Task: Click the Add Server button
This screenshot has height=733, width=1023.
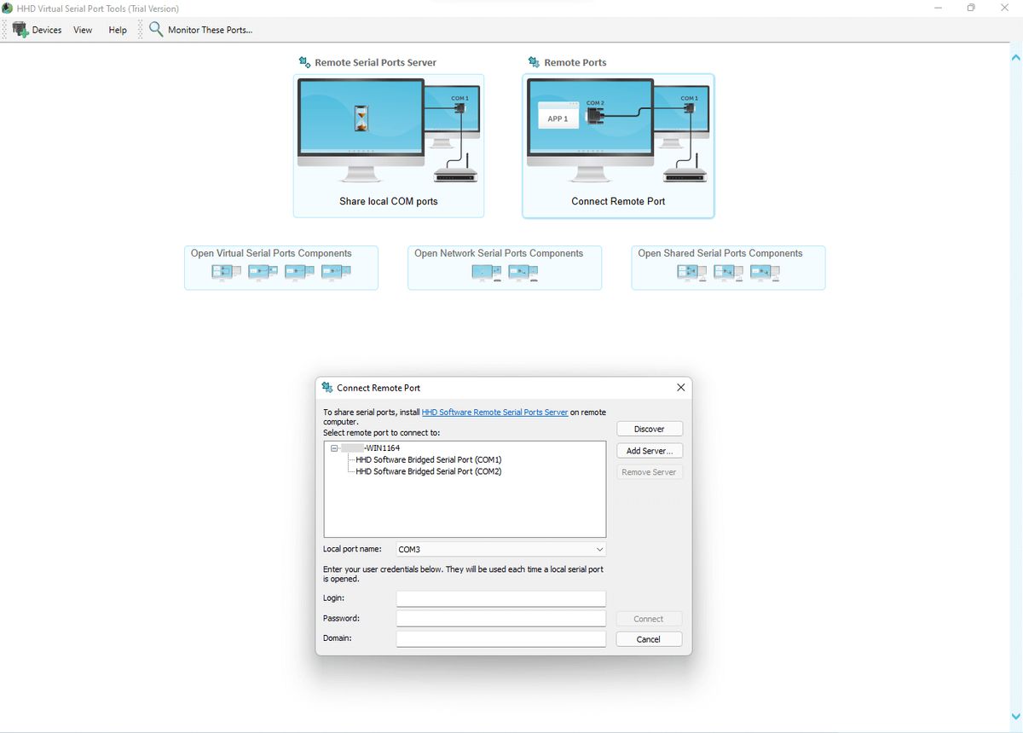Action: [x=649, y=450]
